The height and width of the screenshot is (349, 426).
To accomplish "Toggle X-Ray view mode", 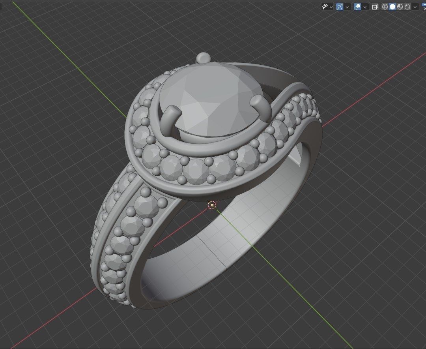I will (375, 7).
